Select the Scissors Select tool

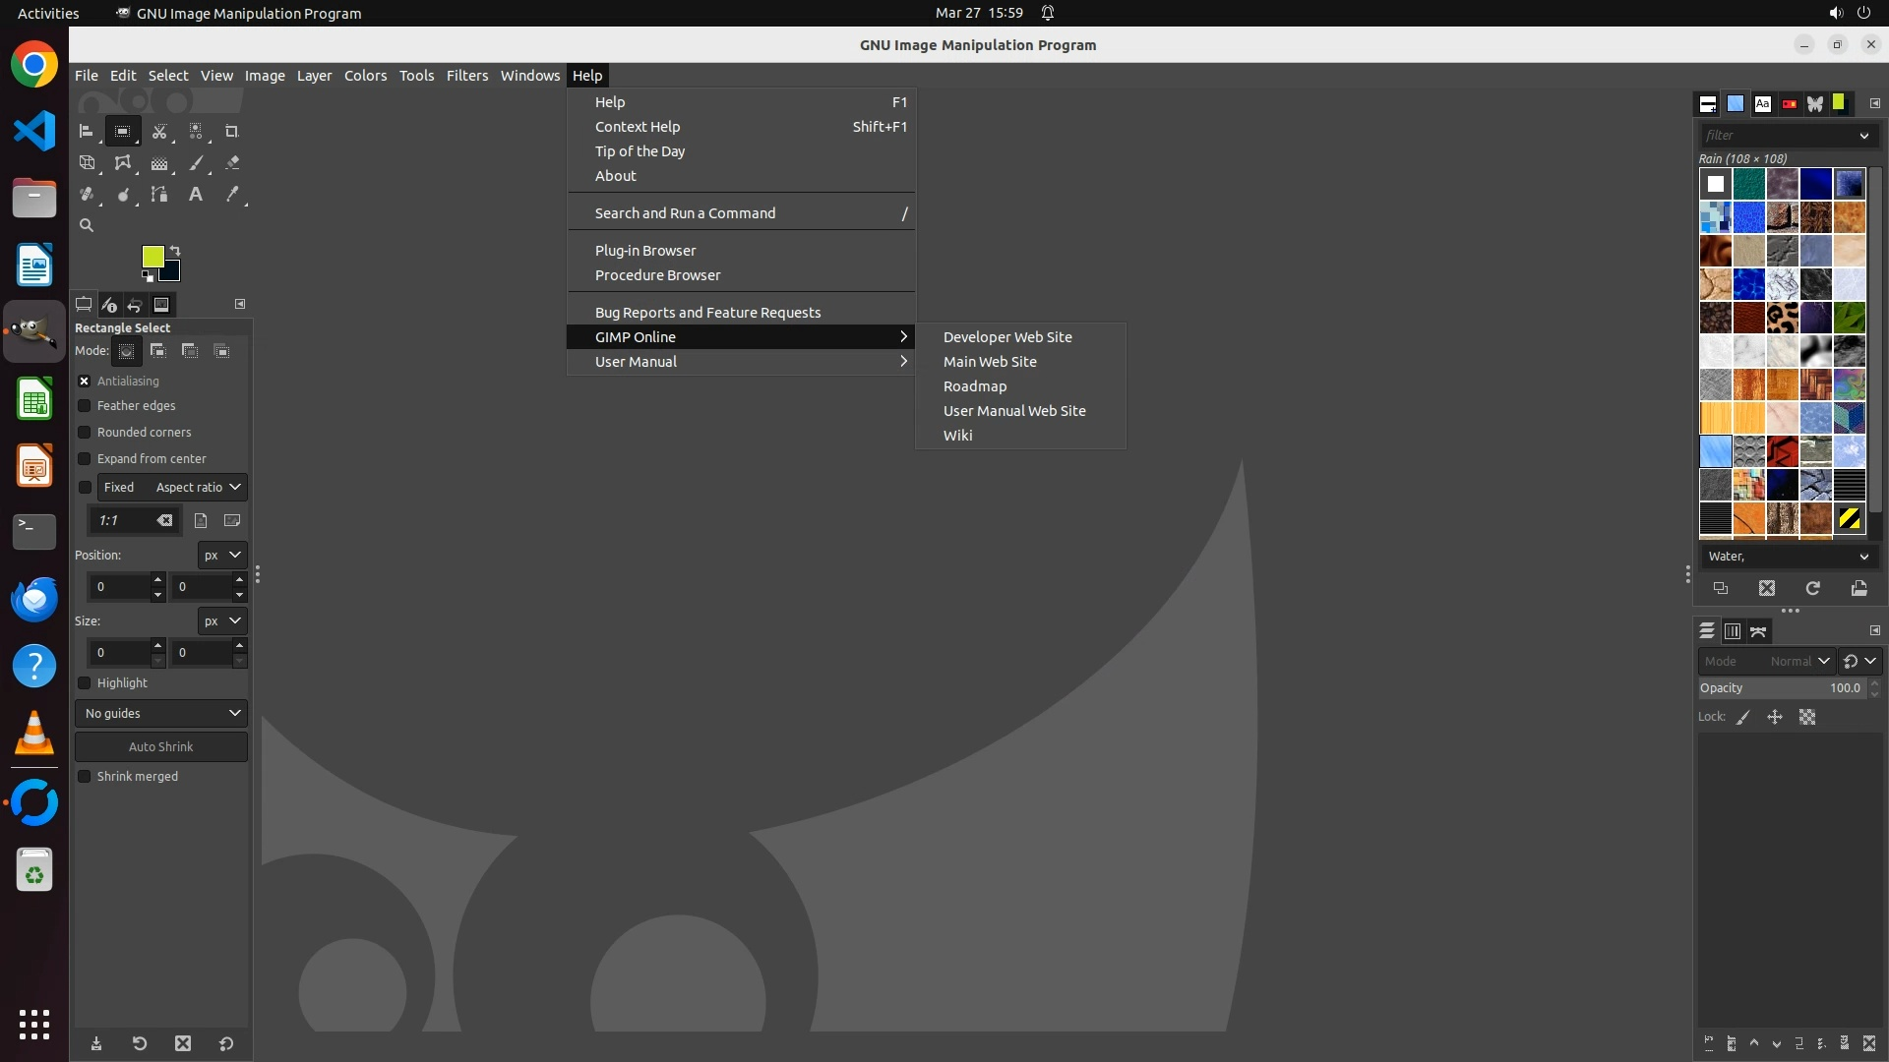point(159,131)
